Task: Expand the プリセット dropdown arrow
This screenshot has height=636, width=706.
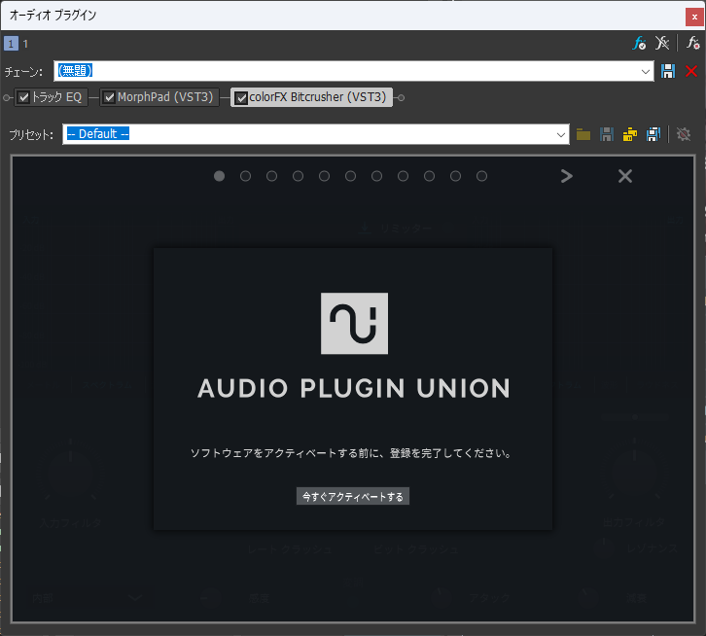Action: point(560,134)
